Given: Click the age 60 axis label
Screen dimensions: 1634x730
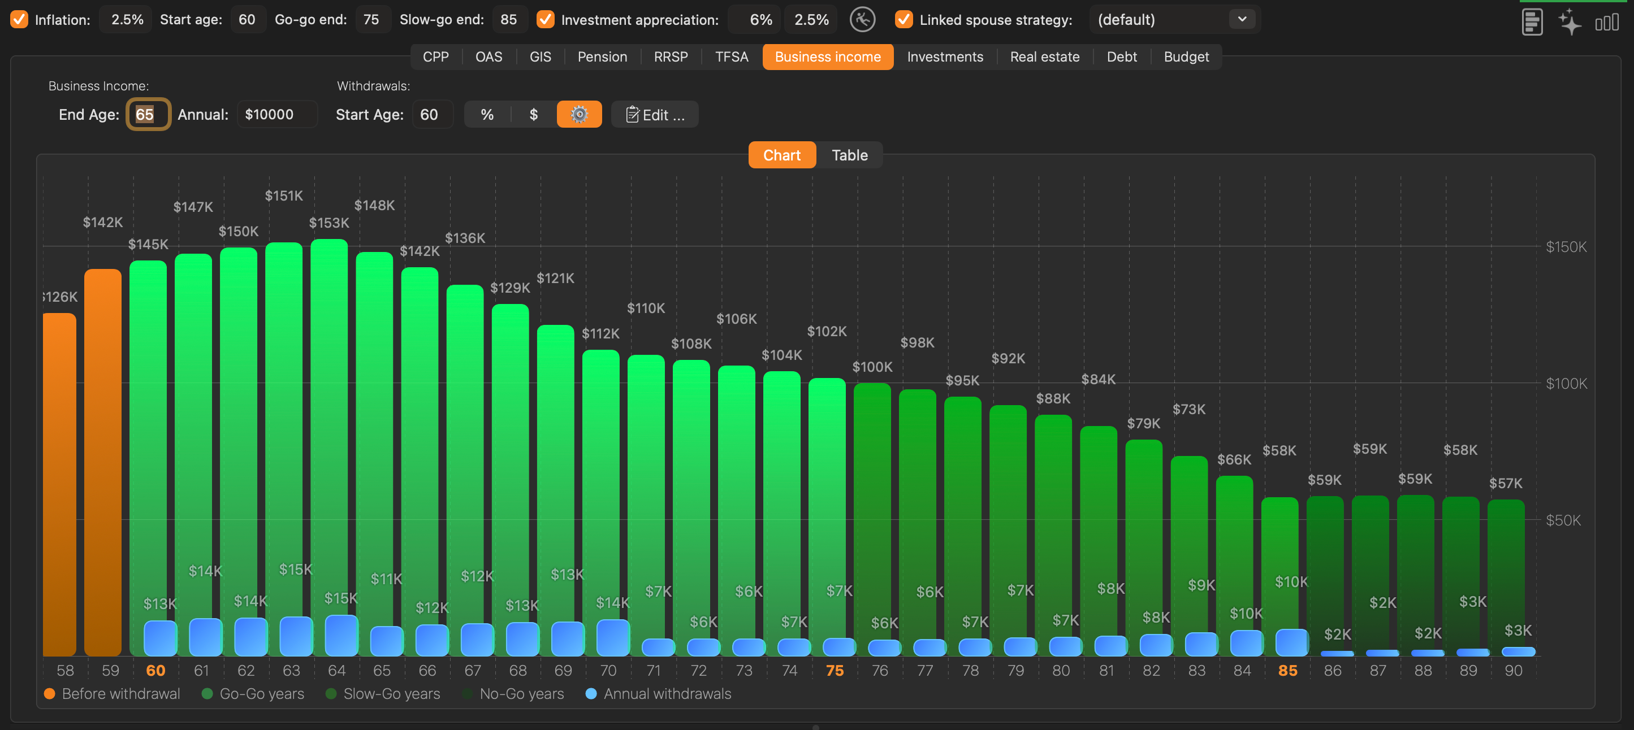Looking at the screenshot, I should (x=155, y=671).
